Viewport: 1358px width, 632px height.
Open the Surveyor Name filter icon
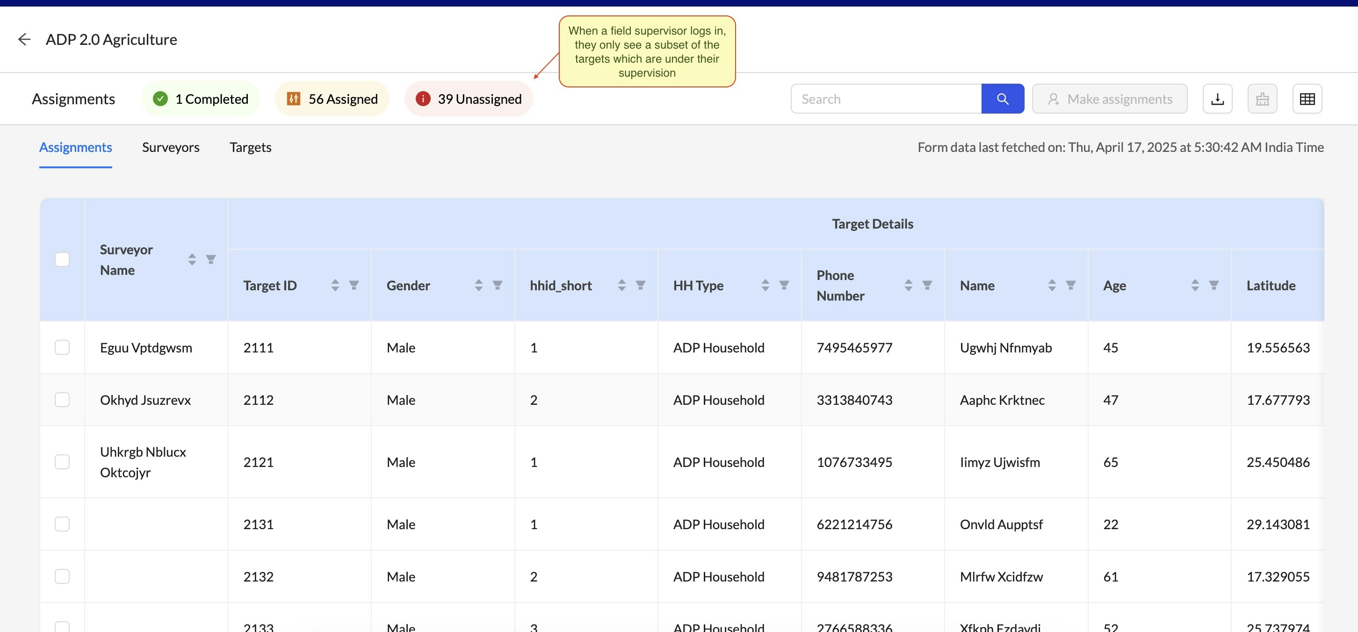click(x=211, y=259)
